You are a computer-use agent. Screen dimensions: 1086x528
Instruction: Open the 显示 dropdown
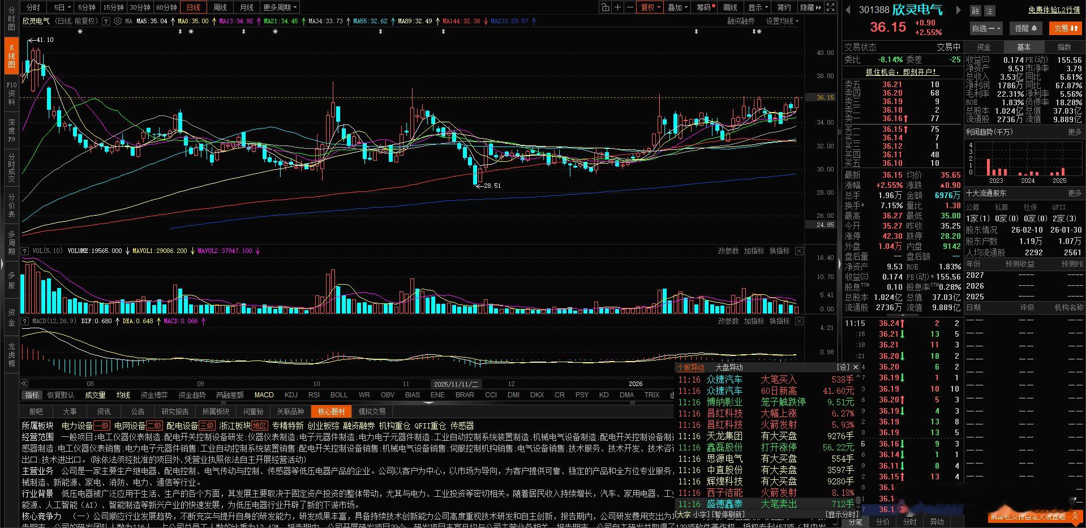click(x=758, y=7)
